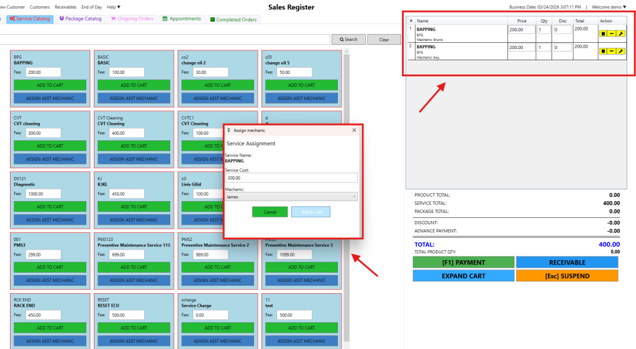636x349 pixels.
Task: Click trash icon on second cart row
Action: click(x=602, y=51)
